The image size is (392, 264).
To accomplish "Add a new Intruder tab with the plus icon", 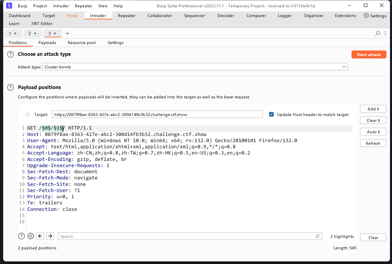I will coord(67,33).
